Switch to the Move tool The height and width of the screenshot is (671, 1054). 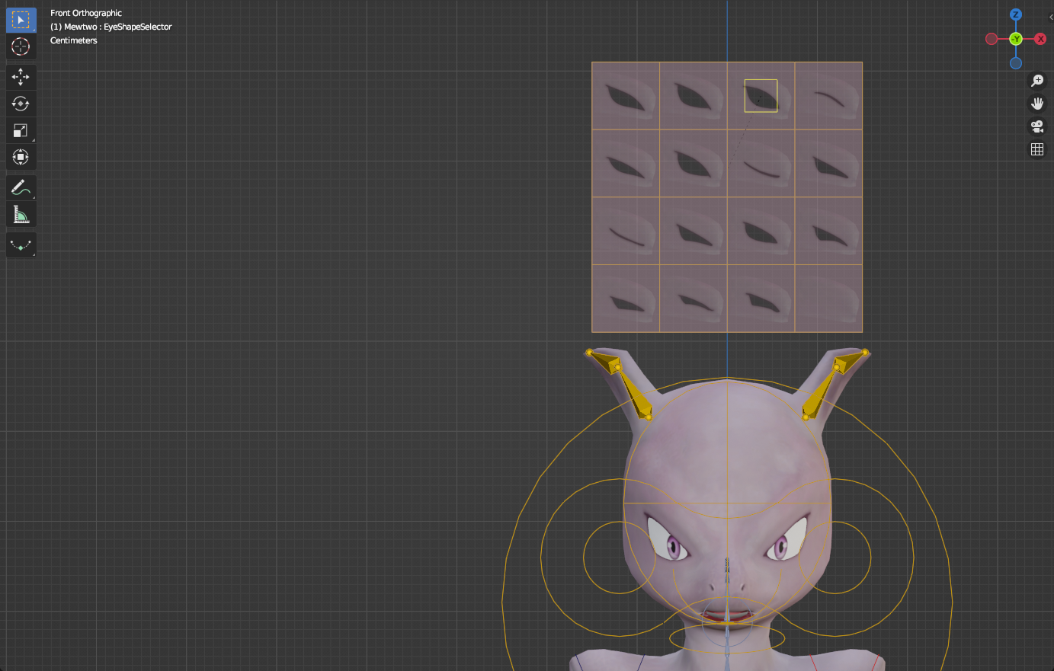pos(21,77)
